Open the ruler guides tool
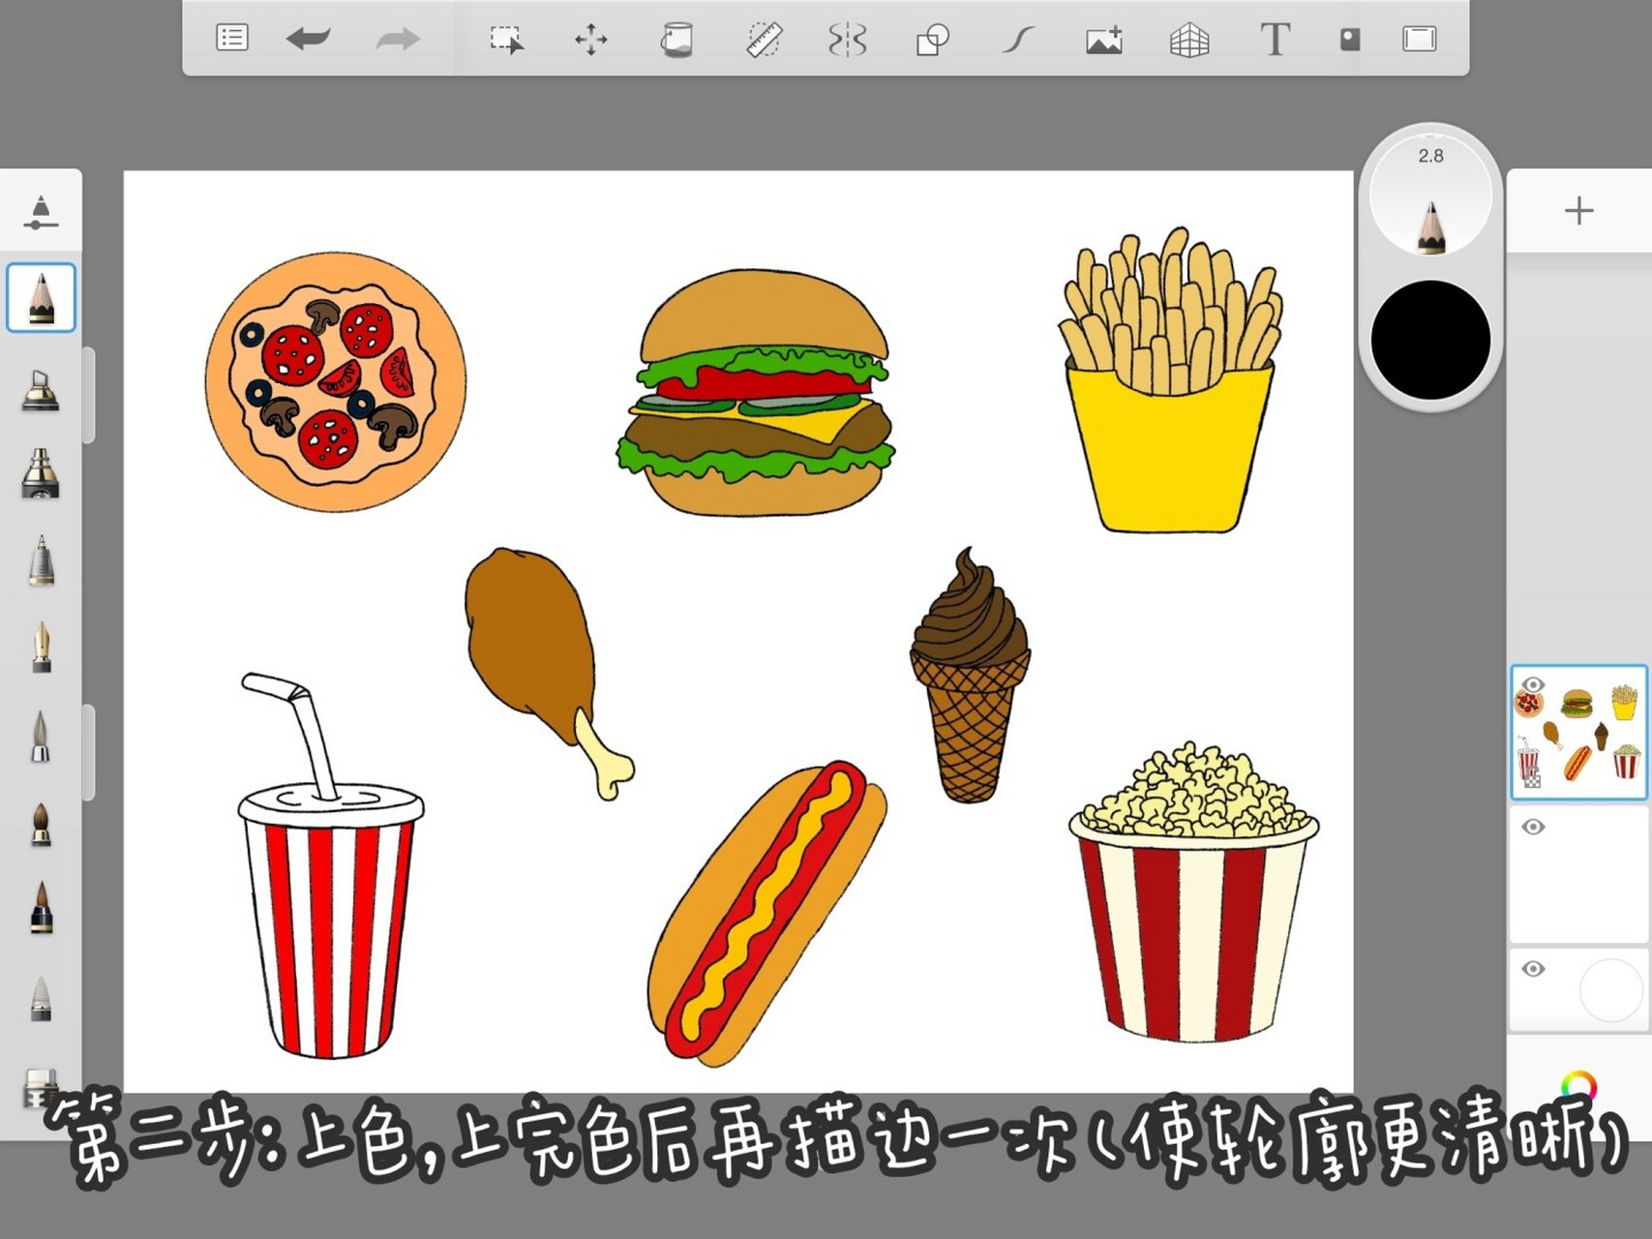Screen dimensions: 1652x1239 pos(764,40)
